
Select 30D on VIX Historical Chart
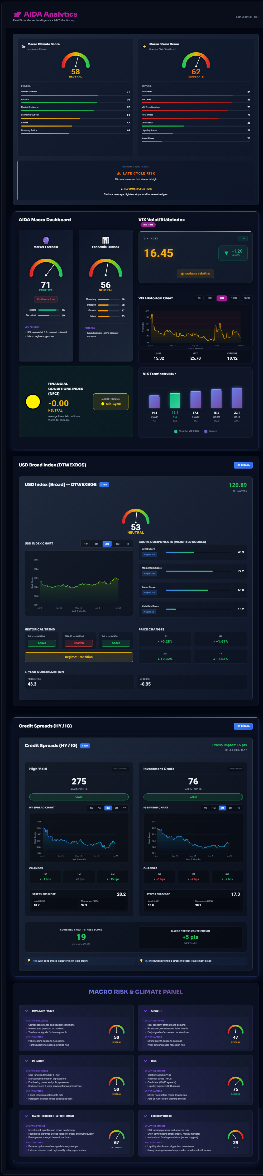click(210, 298)
